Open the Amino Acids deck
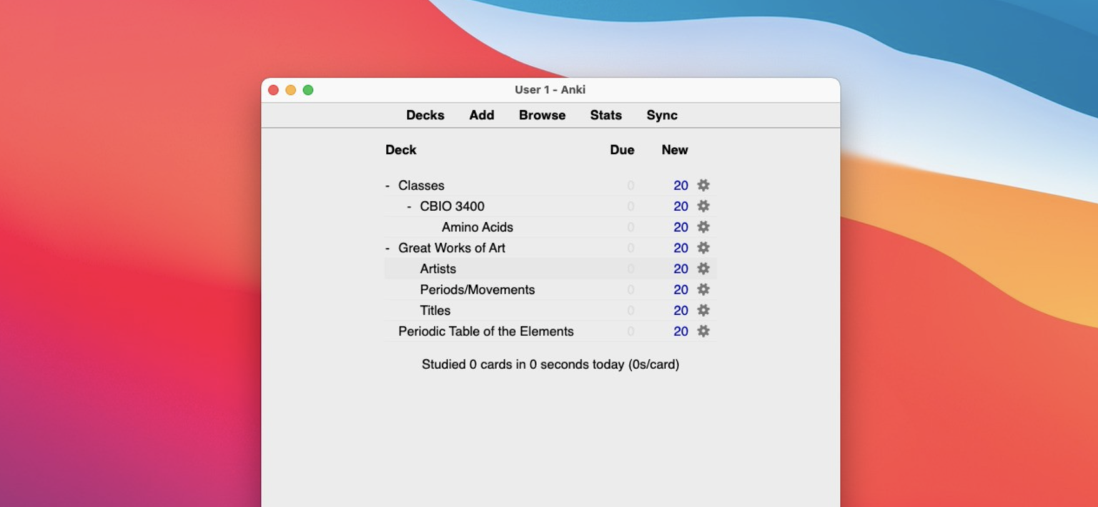This screenshot has width=1098, height=507. (x=476, y=227)
